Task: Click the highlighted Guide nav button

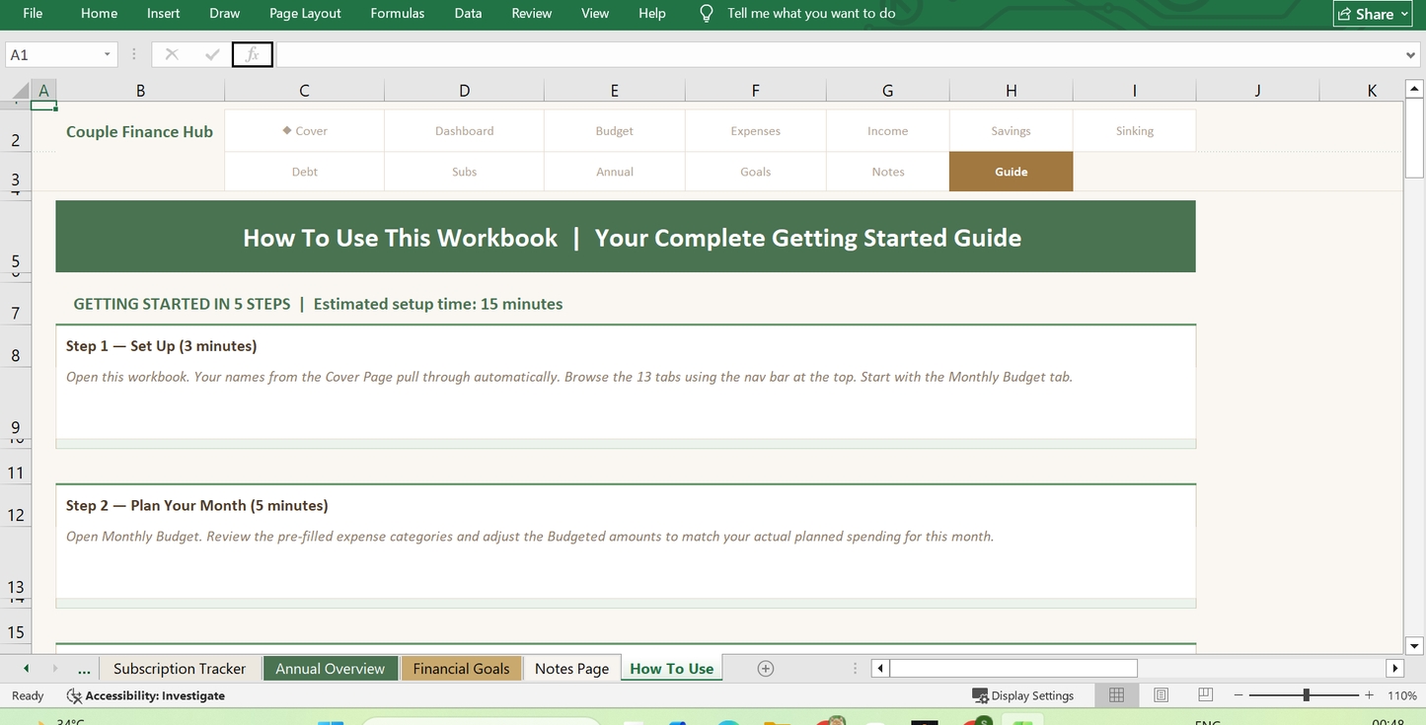Action: (1012, 172)
